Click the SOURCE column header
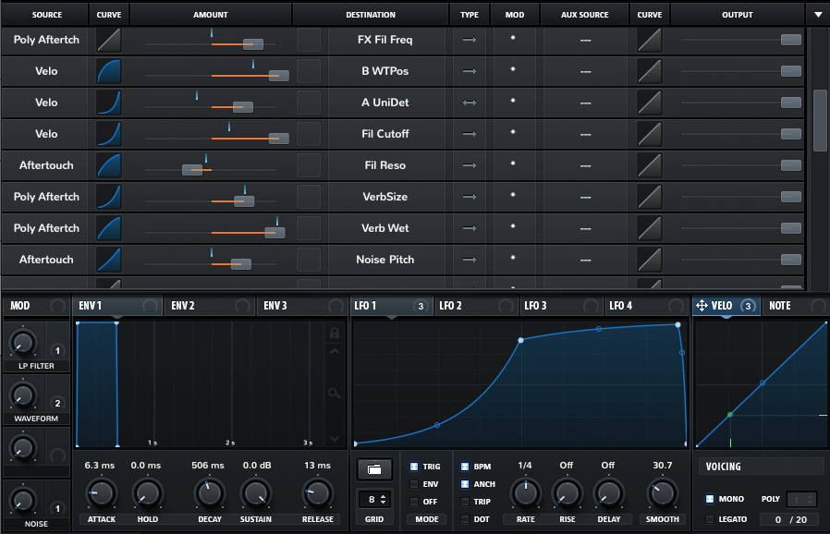Viewport: 830px width, 534px height. 46,15
